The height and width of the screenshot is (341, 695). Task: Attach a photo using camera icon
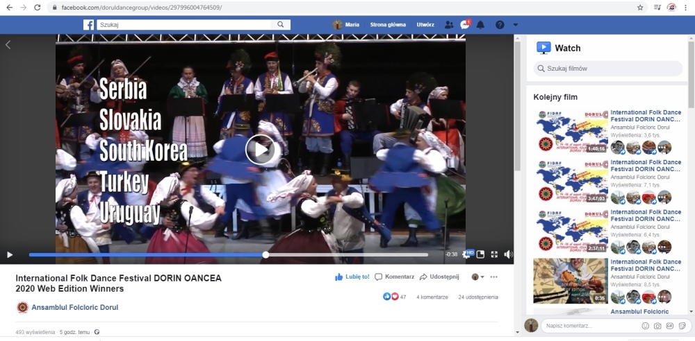[657, 326]
